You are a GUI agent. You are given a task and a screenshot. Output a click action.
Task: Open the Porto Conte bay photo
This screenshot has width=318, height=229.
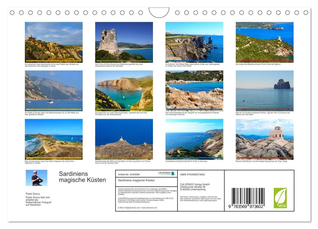tap(265, 42)
